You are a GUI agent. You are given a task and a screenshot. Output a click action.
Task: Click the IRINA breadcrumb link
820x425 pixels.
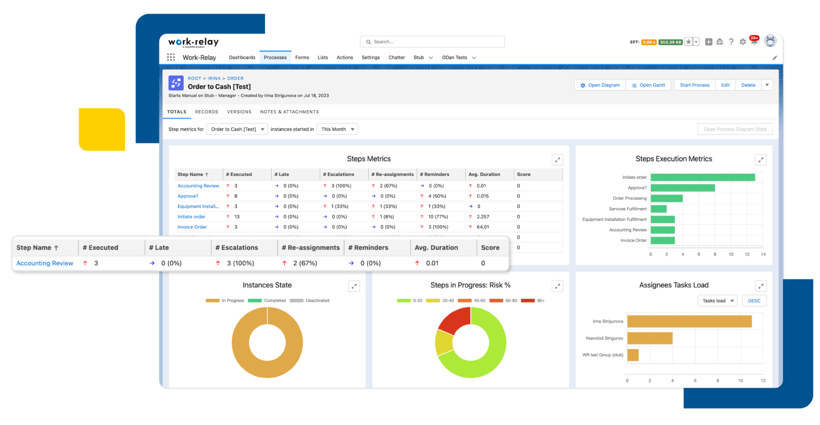click(x=214, y=78)
